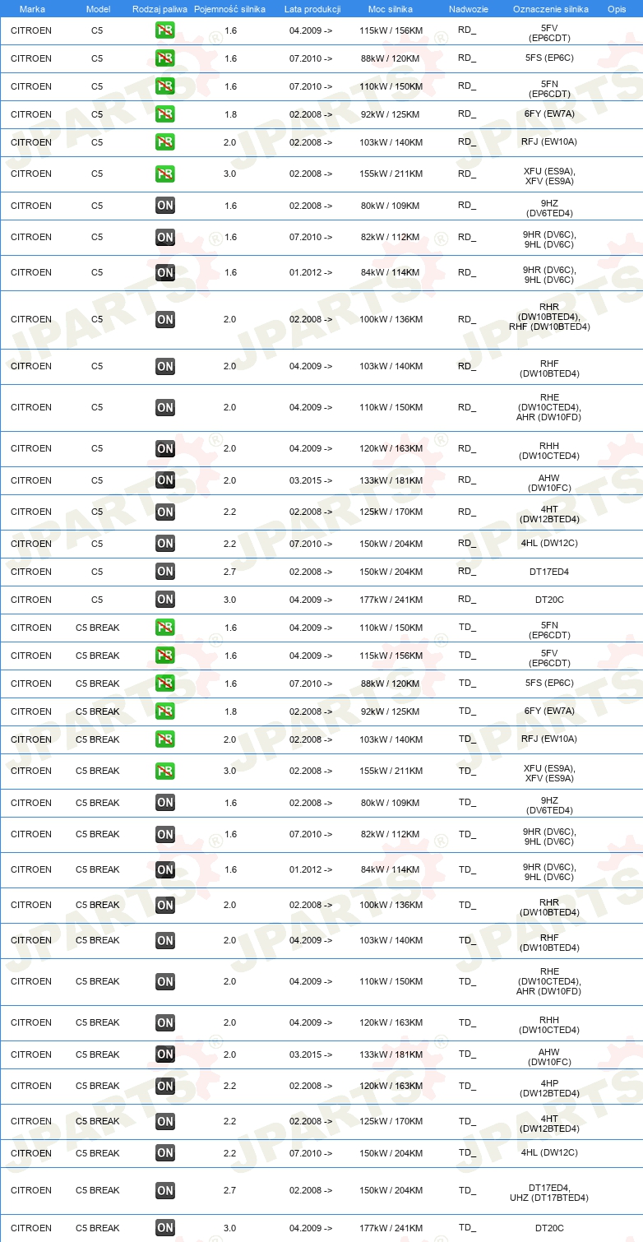643x1242 pixels.
Task: Click petrol icon in C5 BREAK 155kW / 211KM row
Action: tap(164, 771)
